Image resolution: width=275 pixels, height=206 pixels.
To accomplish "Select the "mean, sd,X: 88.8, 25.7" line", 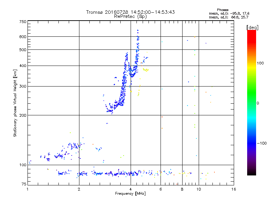I will [229, 17].
